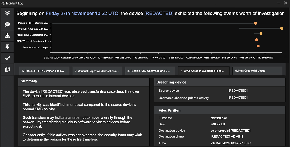Open the New Credential Usage tab
The image size is (290, 147).
pyautogui.click(x=257, y=71)
